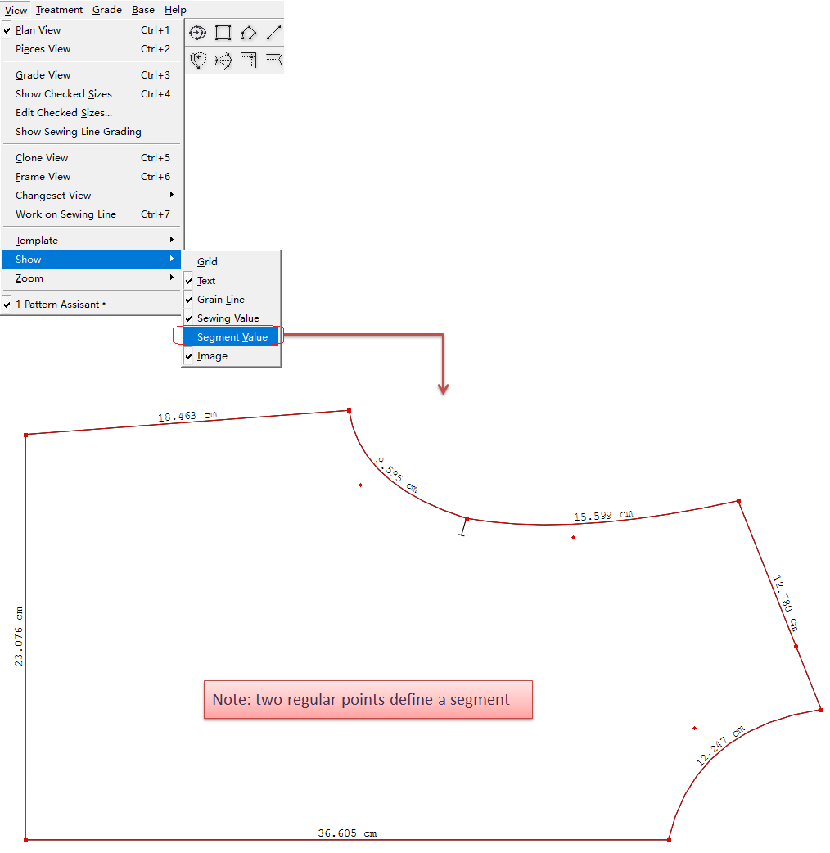Click Edit Checked Sizes menu entry
The width and height of the screenshot is (830, 853).
click(64, 113)
